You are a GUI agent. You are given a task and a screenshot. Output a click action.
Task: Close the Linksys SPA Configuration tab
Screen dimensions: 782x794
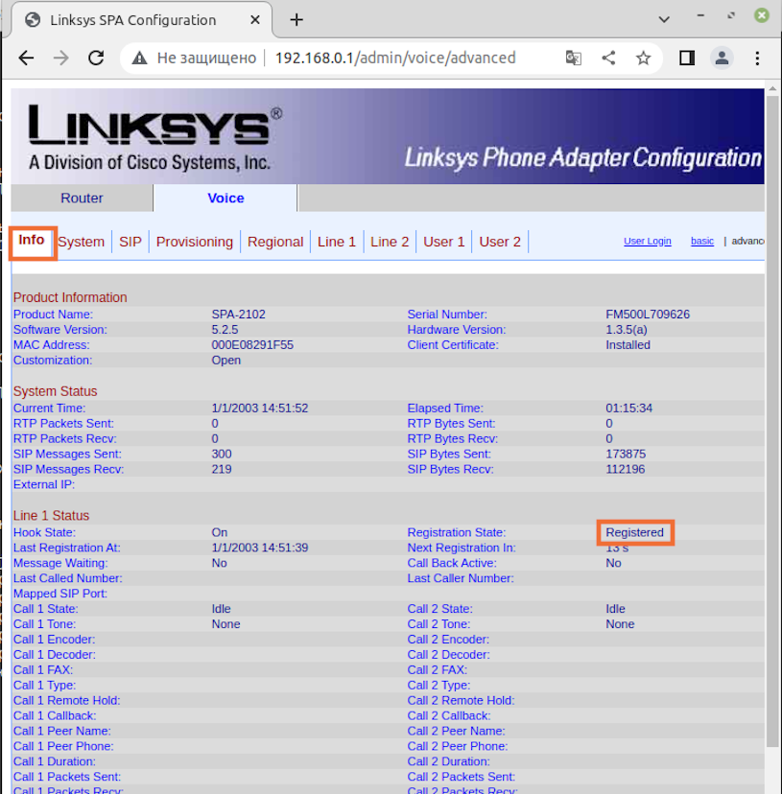[x=255, y=20]
